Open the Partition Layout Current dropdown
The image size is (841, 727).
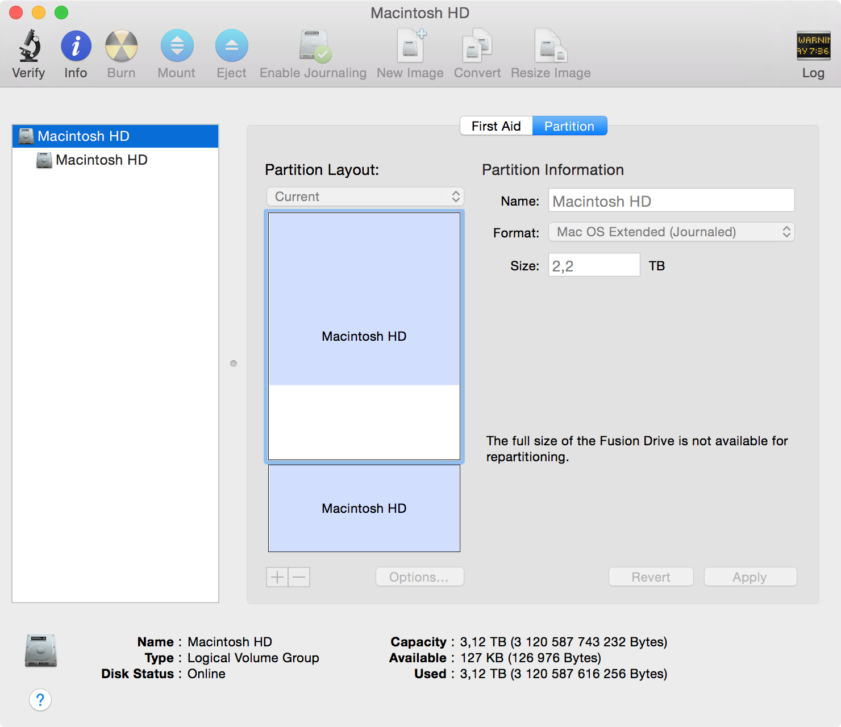coord(365,197)
